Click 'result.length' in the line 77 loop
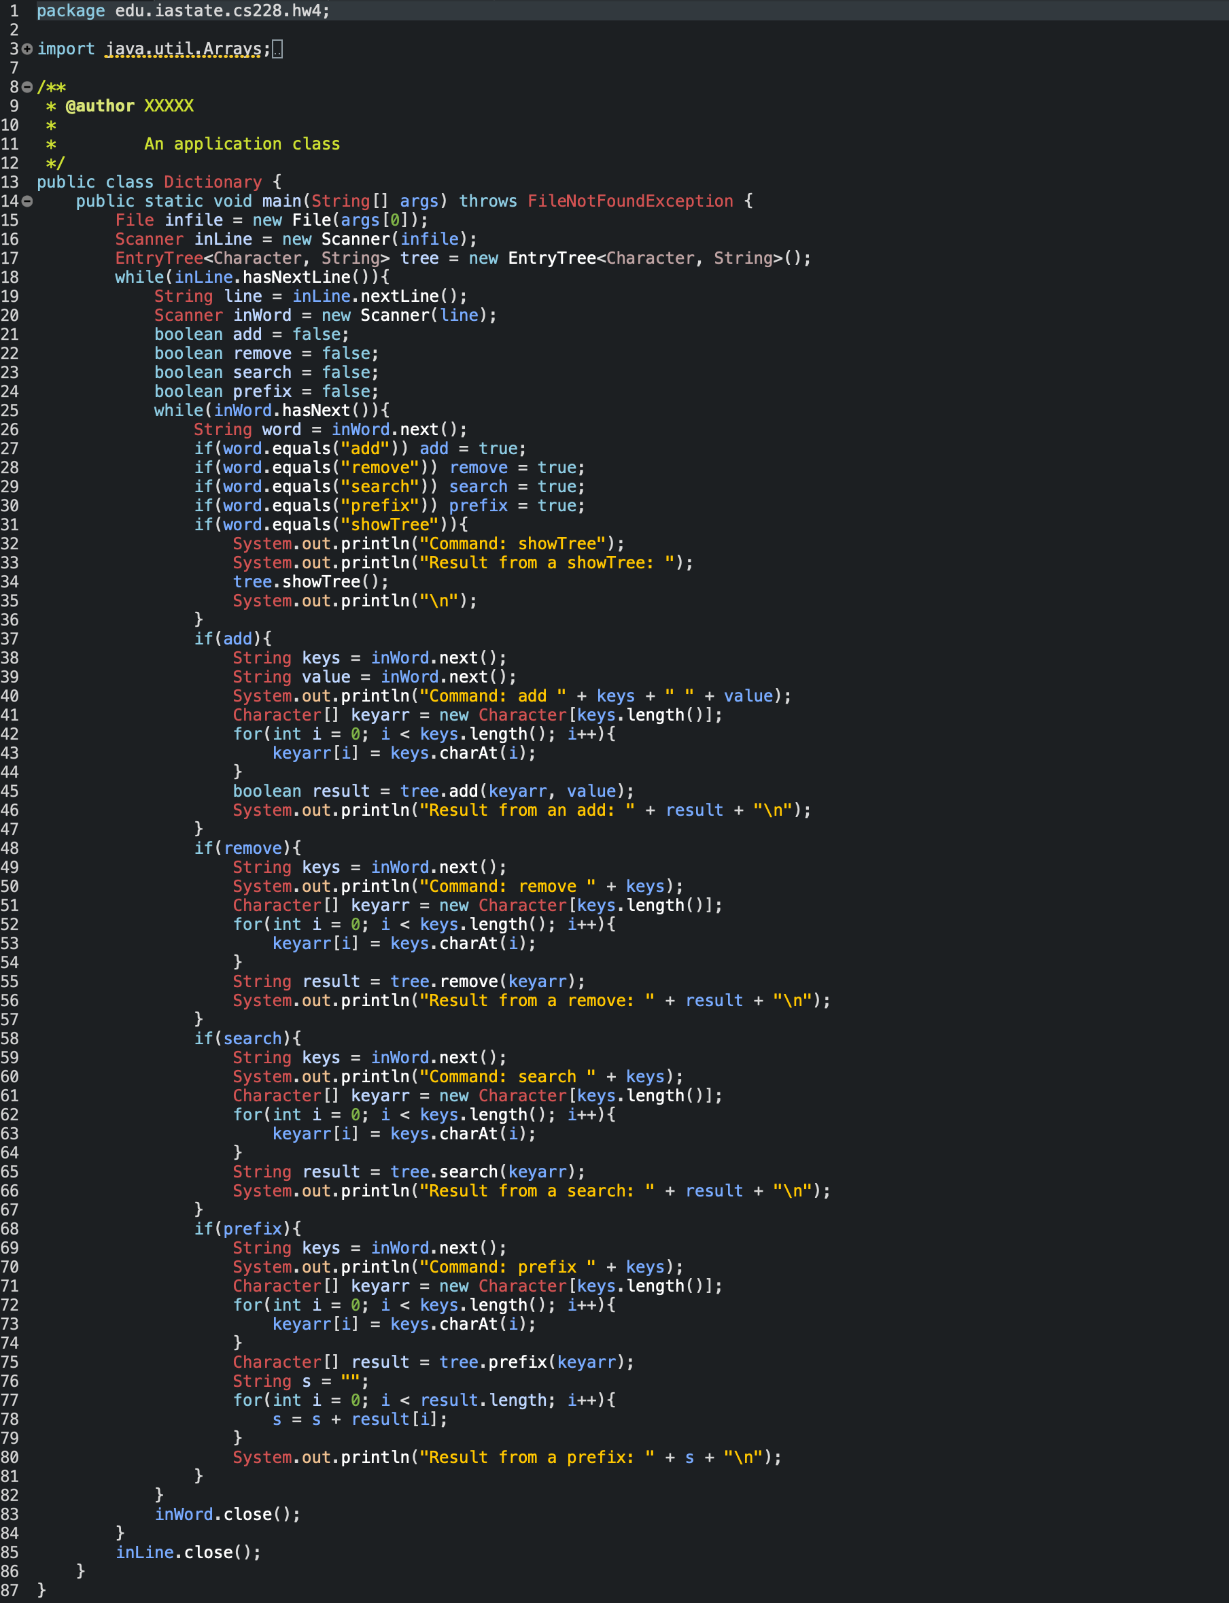This screenshot has height=1603, width=1229. [482, 1400]
